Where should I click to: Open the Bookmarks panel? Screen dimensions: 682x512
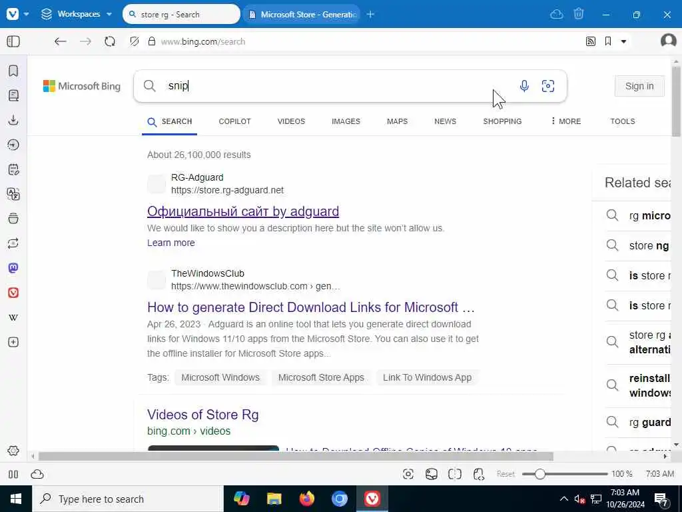pyautogui.click(x=13, y=71)
